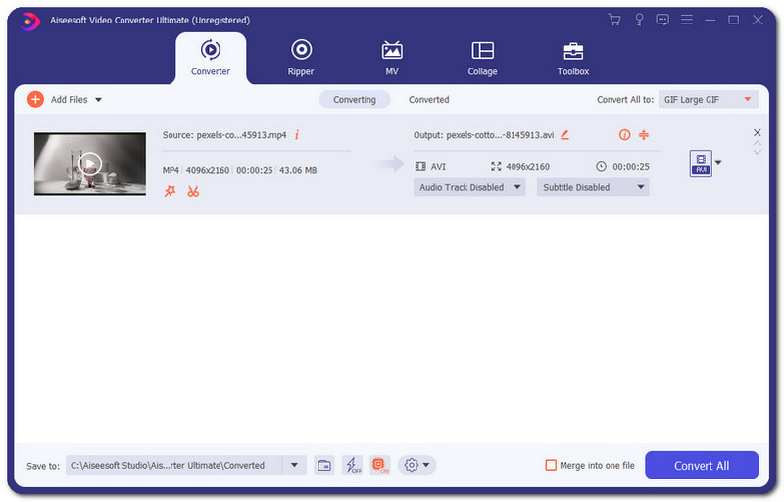Open the Audio Track Disabled dropdown
Image resolution: width=784 pixels, height=502 pixels.
pos(469,187)
